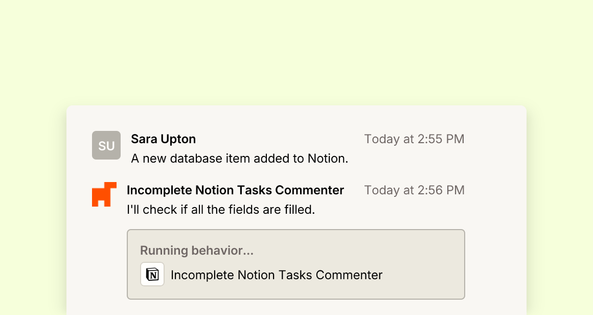
Task: Open the Incomplete Notion Tasks Commenter sender name
Action: (x=235, y=190)
